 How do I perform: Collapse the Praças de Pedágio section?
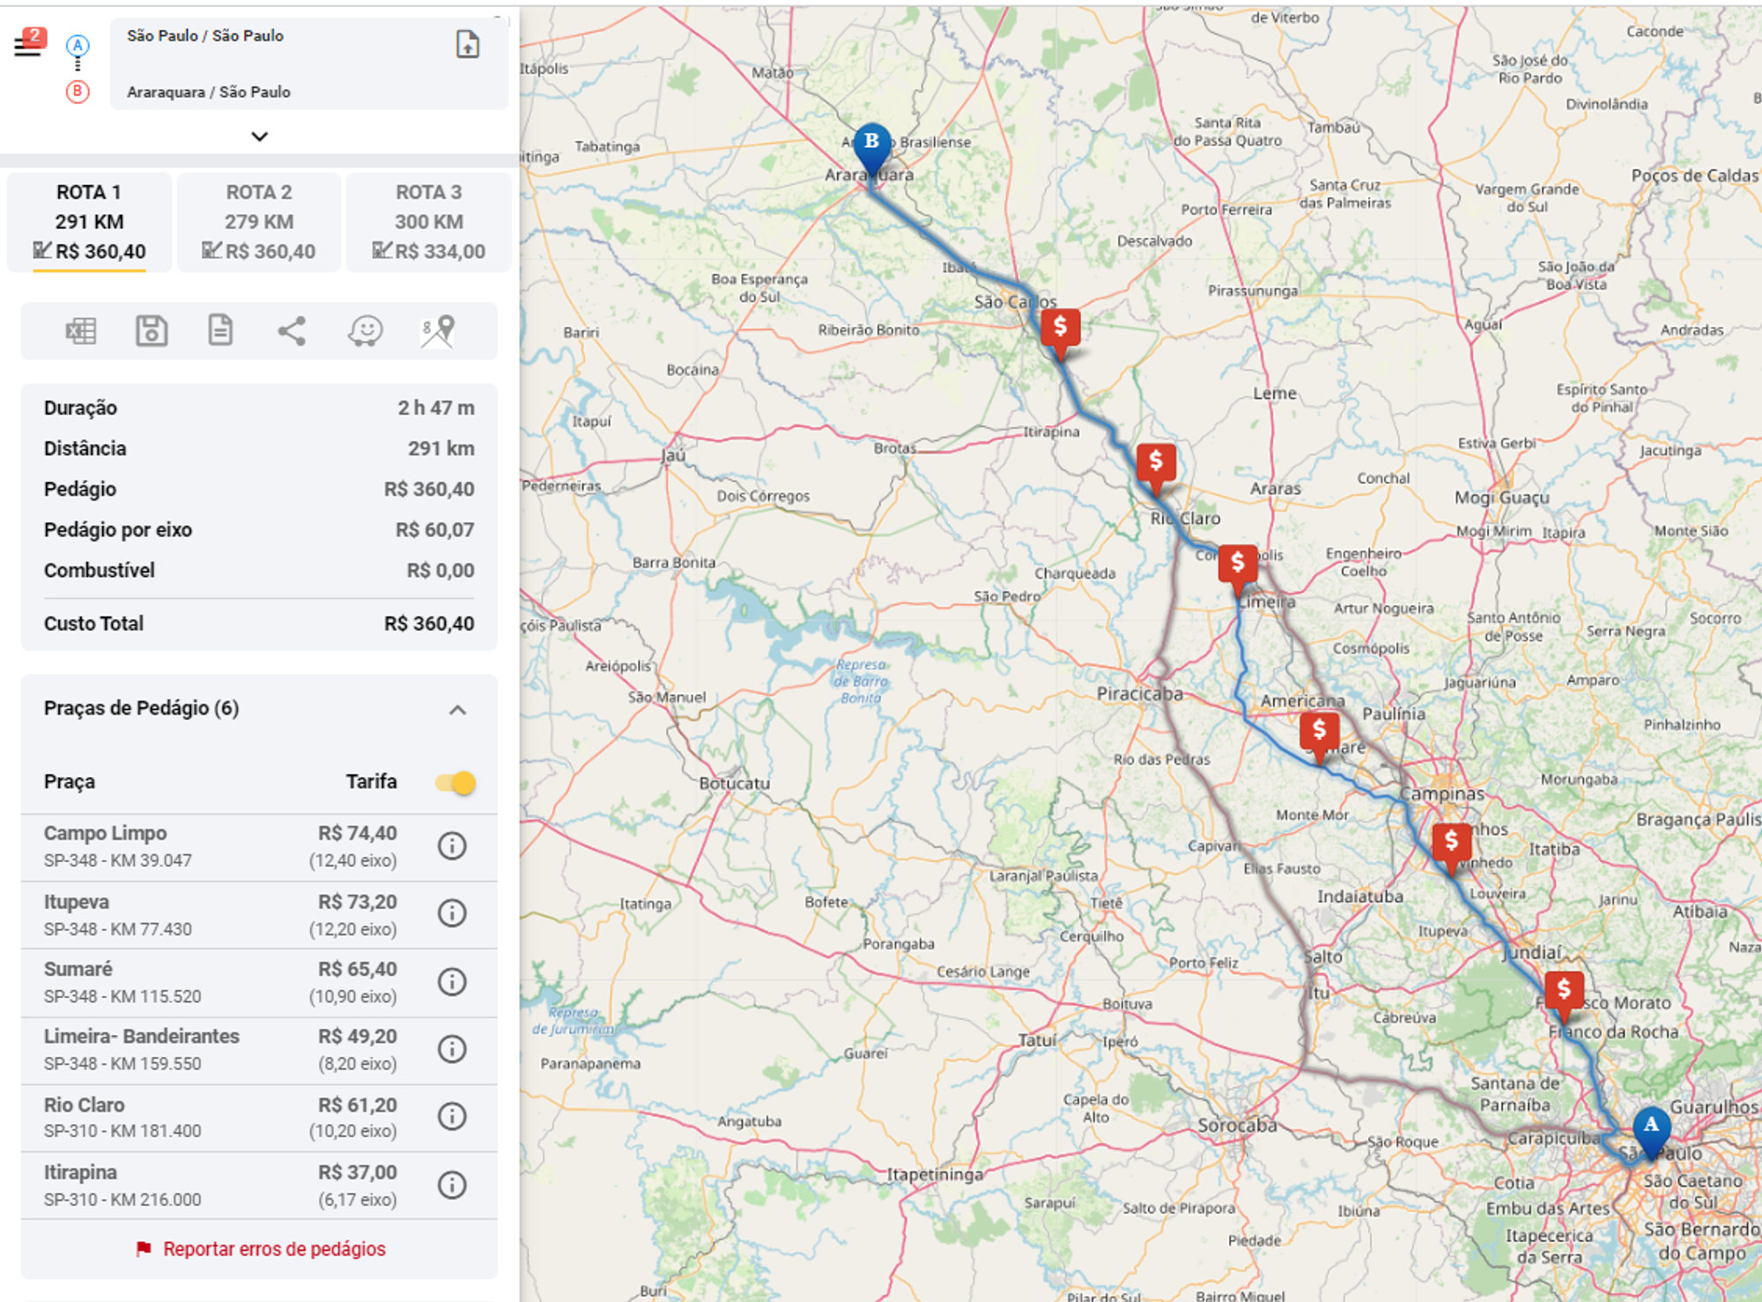457,710
